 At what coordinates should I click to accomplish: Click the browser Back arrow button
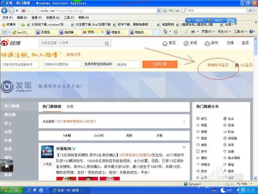click(x=4, y=11)
